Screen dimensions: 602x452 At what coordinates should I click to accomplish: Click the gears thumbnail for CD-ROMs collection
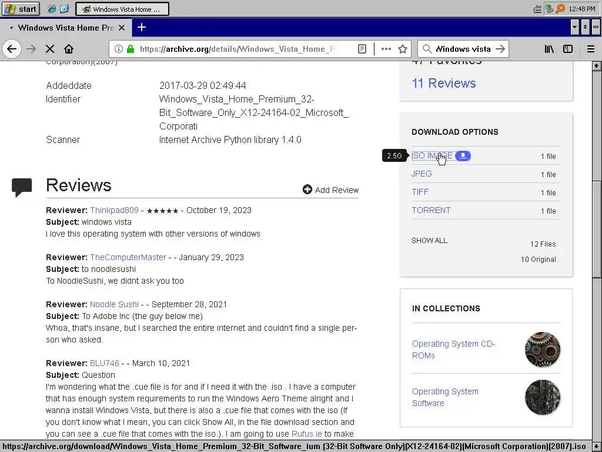point(543,350)
